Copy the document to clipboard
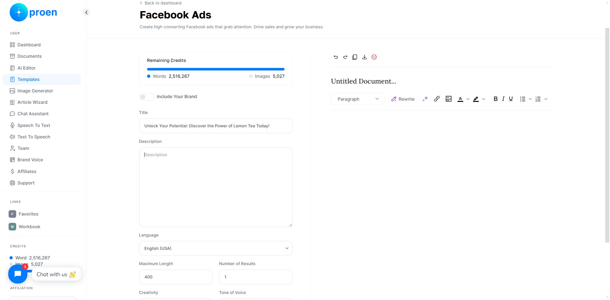Screen dimensions: 610x300 (x=355, y=57)
